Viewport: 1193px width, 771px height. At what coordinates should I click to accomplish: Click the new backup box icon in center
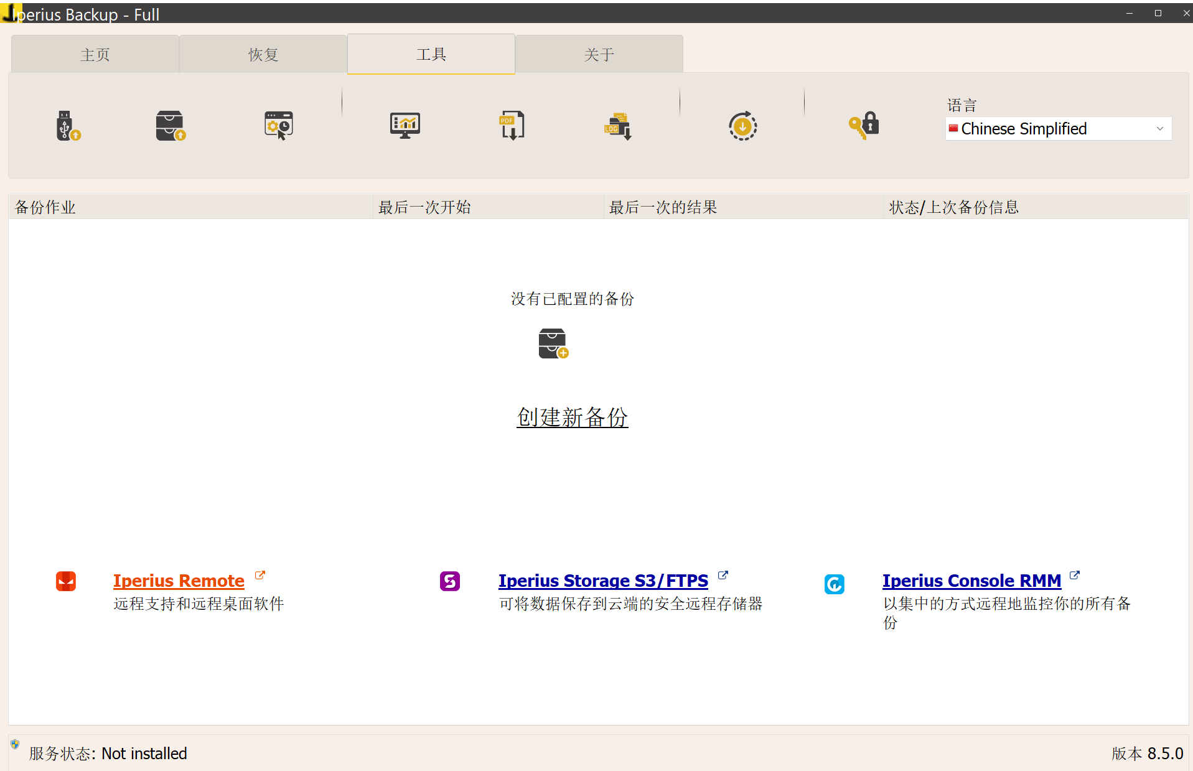coord(553,343)
